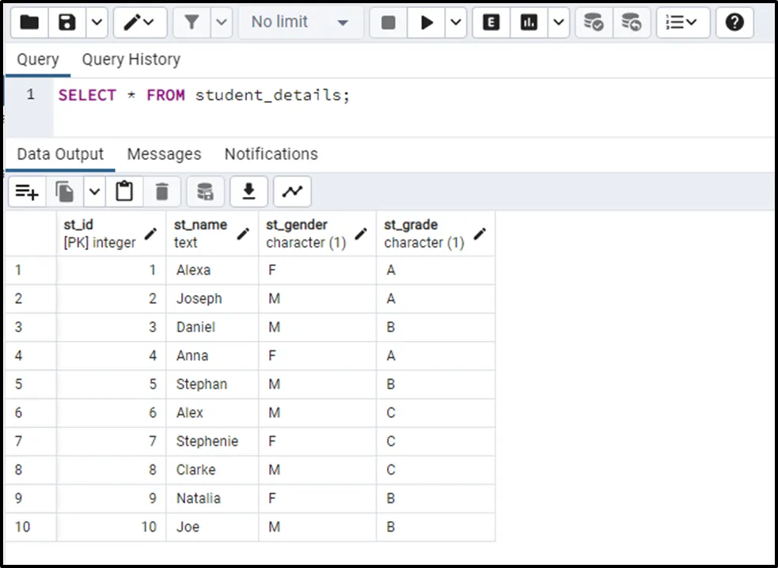Screen dimensions: 778x568
Task: Click the Open File folder icon
Action: tap(29, 23)
